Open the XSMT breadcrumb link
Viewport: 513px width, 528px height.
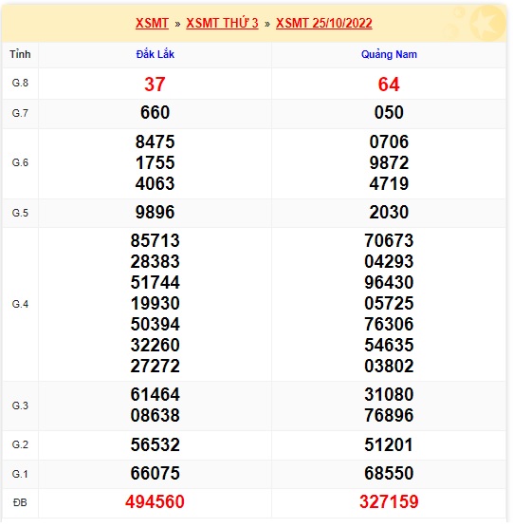tap(152, 23)
